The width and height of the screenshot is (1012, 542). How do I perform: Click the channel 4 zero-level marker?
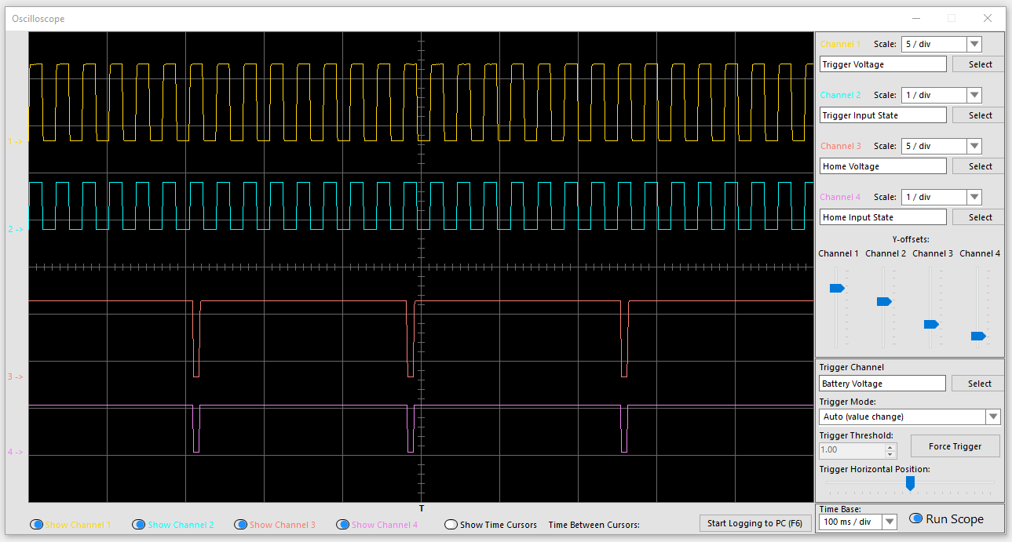[x=16, y=452]
